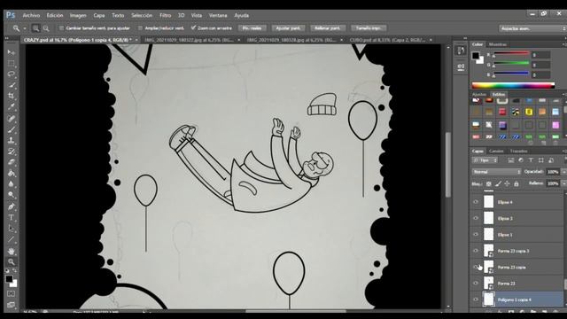The width and height of the screenshot is (567, 319).
Task: Open the Opacidad slider arrow
Action: point(563,172)
